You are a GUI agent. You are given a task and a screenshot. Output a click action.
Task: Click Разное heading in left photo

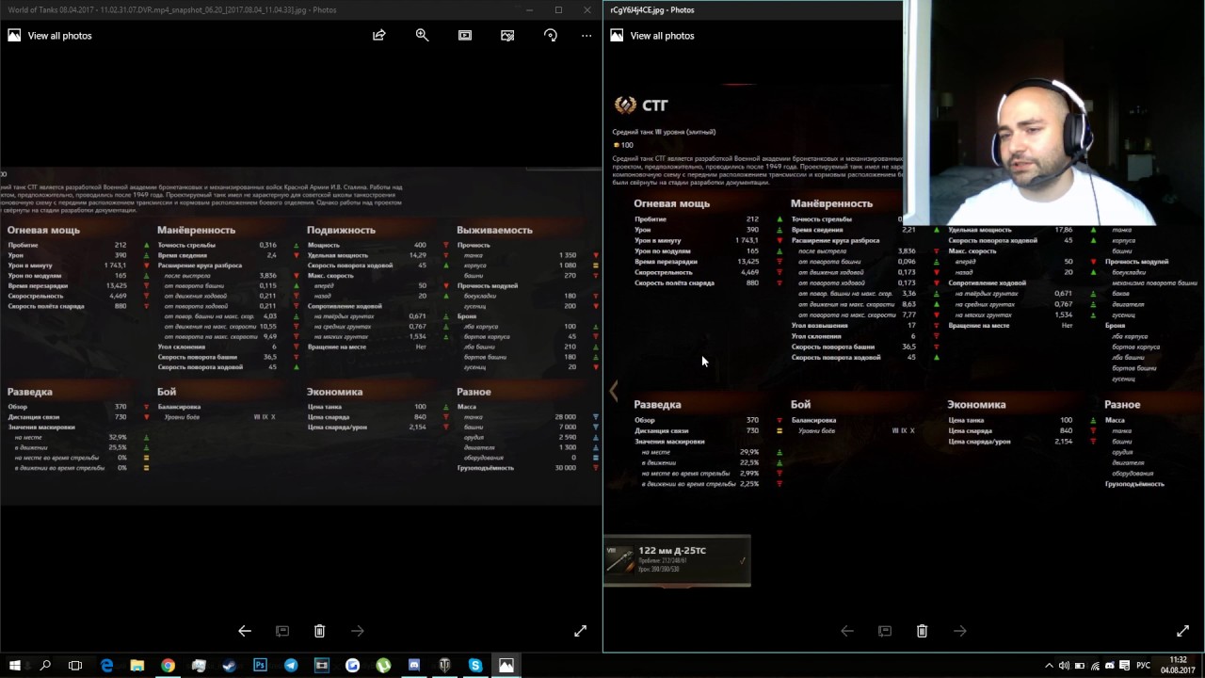point(474,392)
